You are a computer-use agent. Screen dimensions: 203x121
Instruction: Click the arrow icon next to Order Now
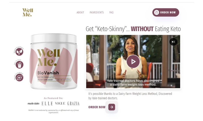(x=112, y=107)
